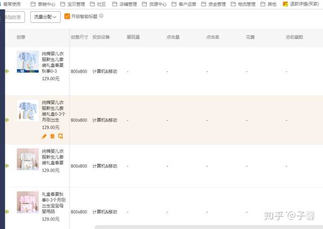Click the 添加创意 button
This screenshot has width=323, height=229.
(13, 17)
